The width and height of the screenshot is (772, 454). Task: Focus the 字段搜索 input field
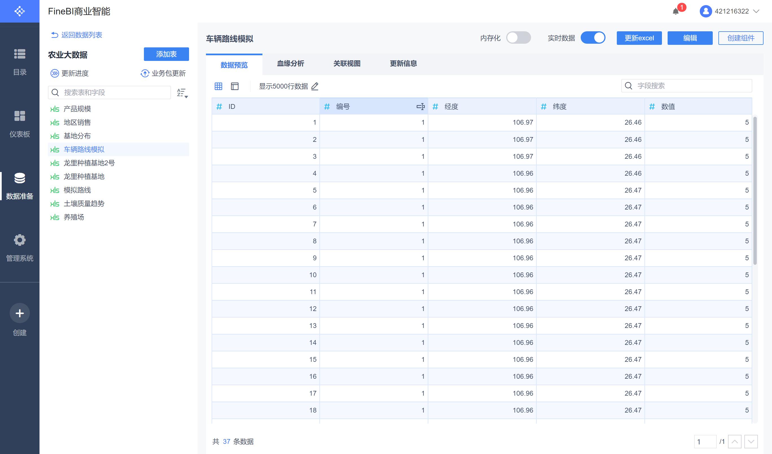click(x=687, y=86)
